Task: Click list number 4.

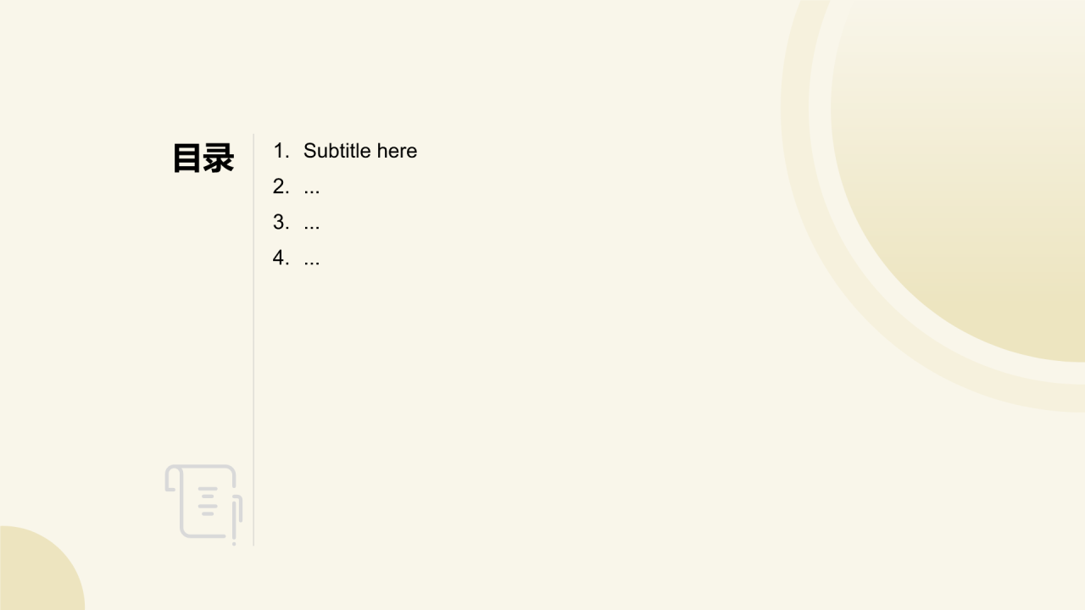Action: pos(281,258)
